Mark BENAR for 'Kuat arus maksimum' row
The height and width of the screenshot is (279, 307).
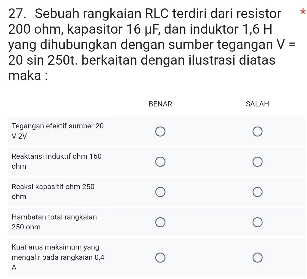pyautogui.click(x=160, y=257)
